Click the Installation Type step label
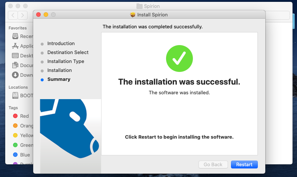297x177 pixels. (66, 61)
